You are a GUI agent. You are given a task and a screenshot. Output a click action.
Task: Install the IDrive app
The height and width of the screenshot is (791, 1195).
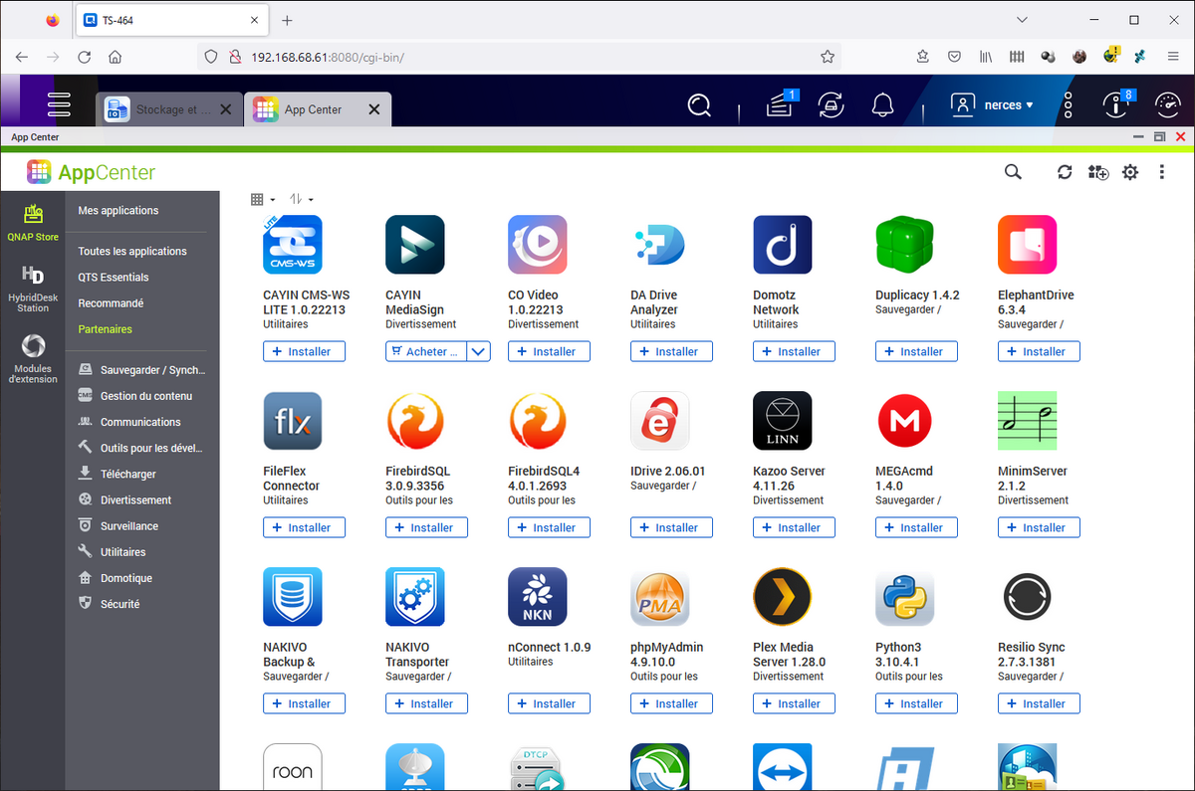pyautogui.click(x=671, y=527)
